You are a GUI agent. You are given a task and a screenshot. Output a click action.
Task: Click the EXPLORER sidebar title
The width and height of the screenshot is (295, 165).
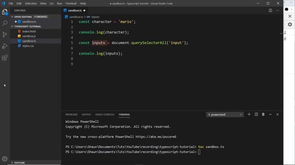click(x=20, y=11)
